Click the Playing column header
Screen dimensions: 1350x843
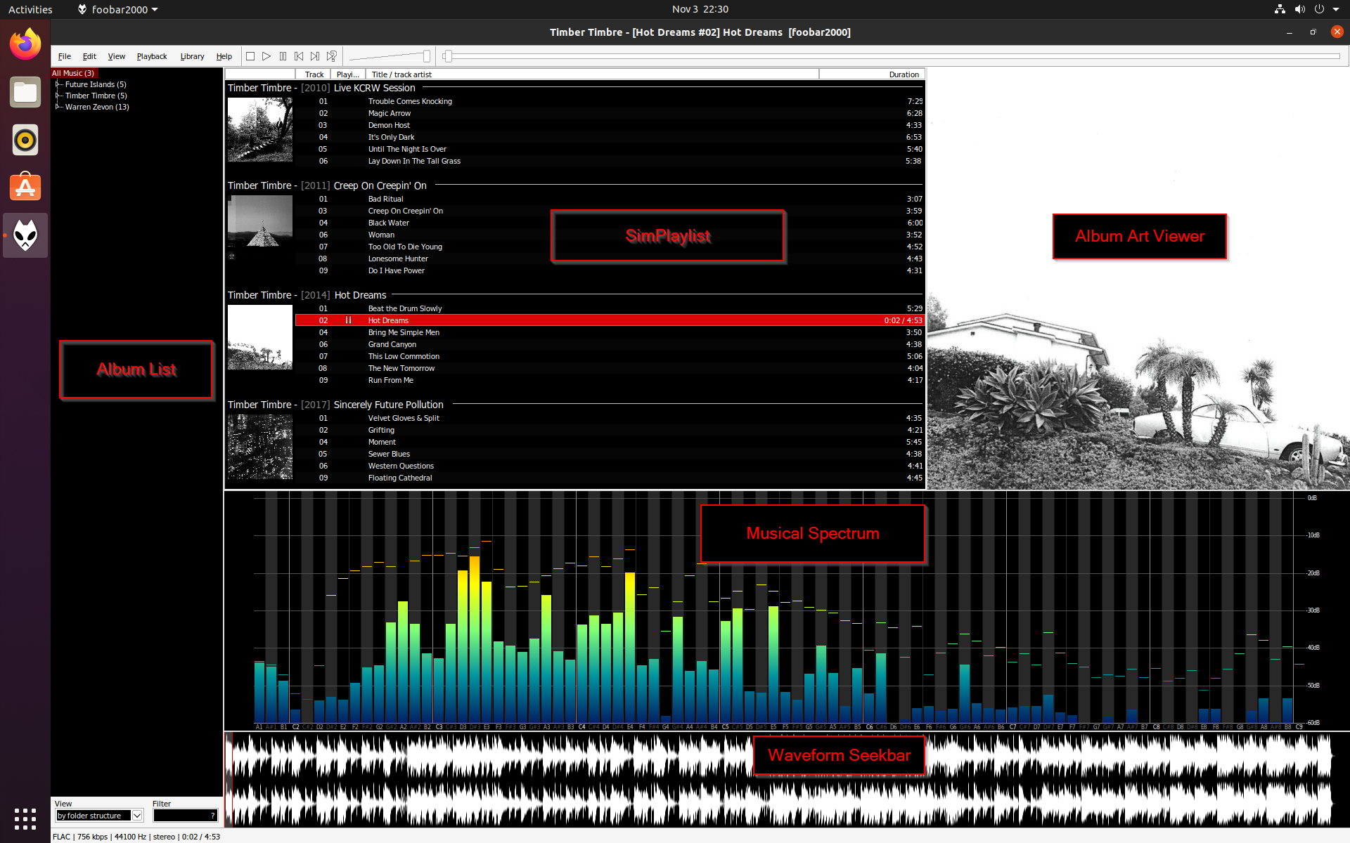tap(348, 74)
